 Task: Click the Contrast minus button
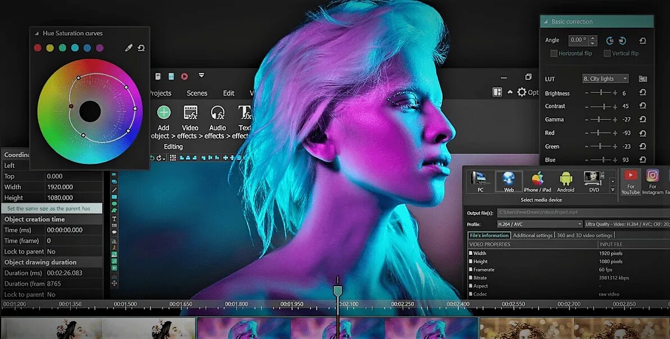587,106
